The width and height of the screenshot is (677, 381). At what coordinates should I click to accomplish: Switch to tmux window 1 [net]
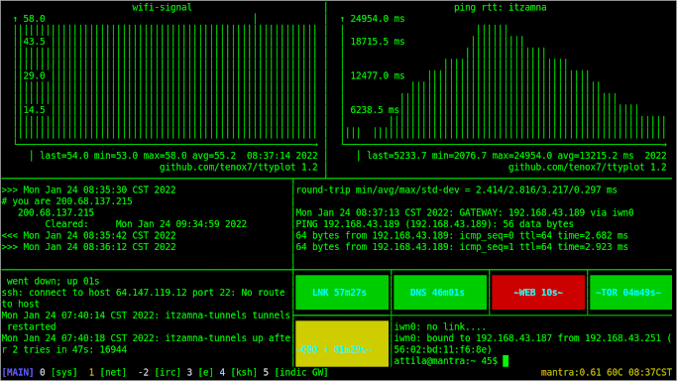click(x=107, y=372)
